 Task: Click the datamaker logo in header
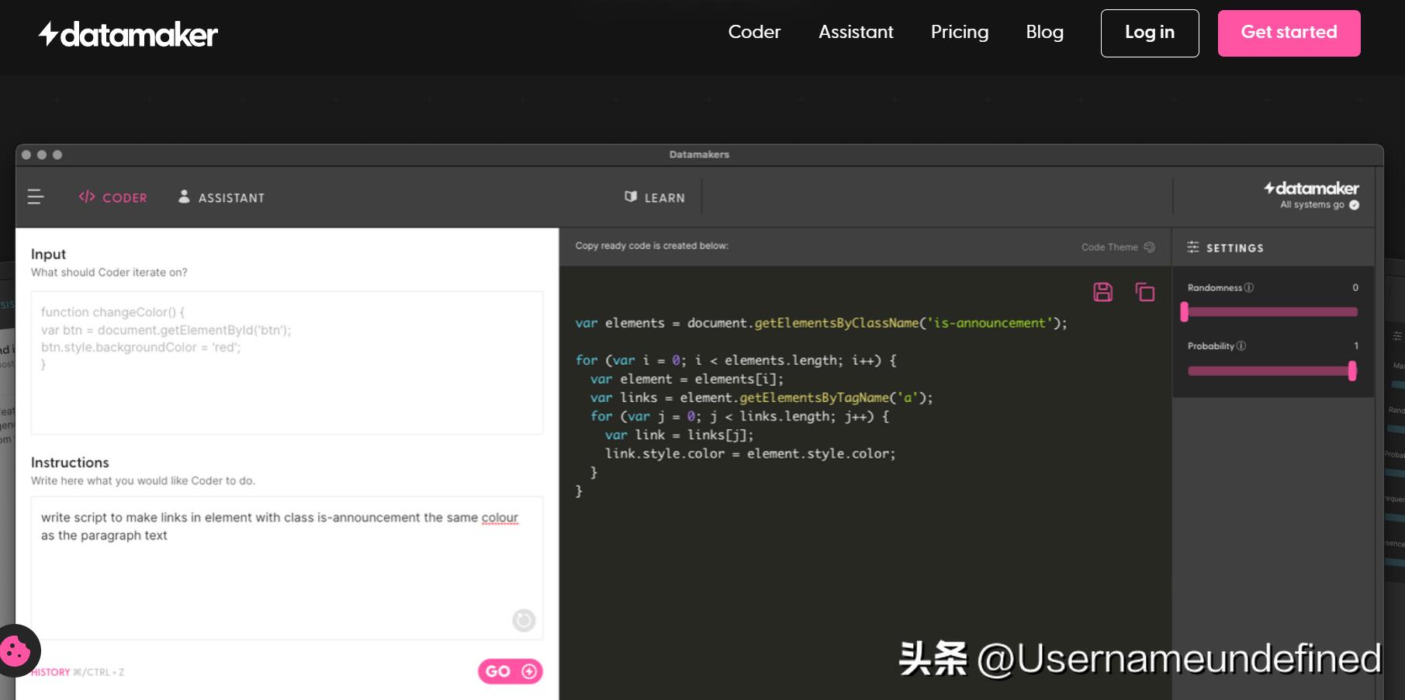(x=129, y=34)
